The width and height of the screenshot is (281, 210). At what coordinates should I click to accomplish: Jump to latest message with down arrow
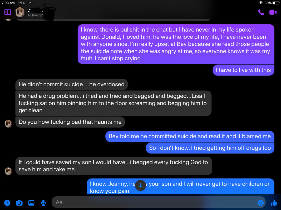point(141,185)
